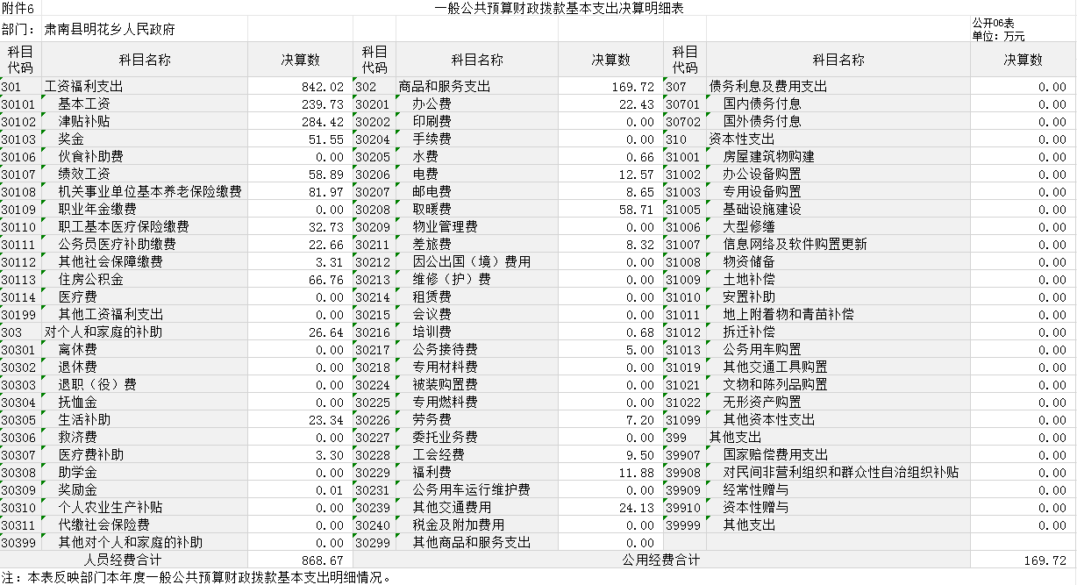1077x585 pixels.
Task: Select the 附件6 cell
Action: [x=20, y=8]
